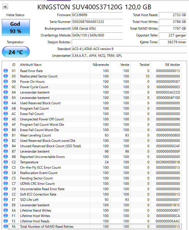Screen dimensions: 189x230
Task: Click the status orb for Total Number of NAND Read Retries
Action: [6, 227]
